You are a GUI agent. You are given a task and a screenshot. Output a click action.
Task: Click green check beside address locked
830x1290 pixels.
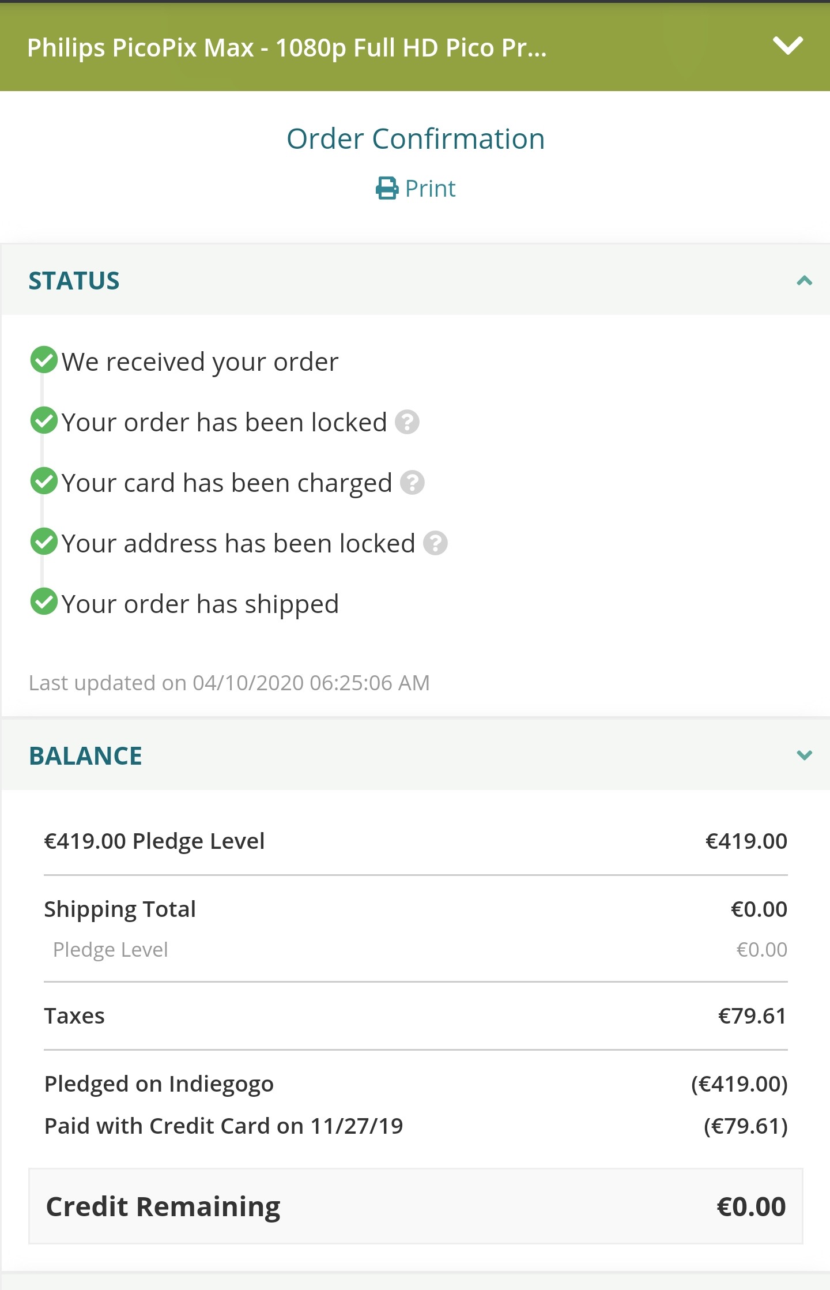[44, 541]
